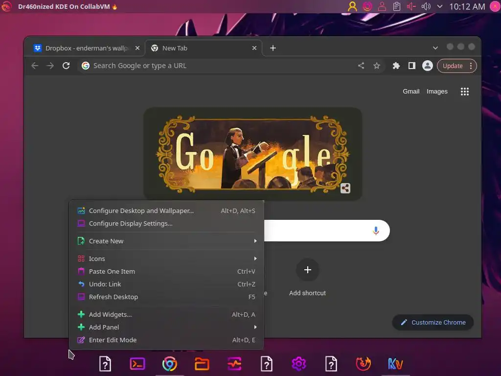The height and width of the screenshot is (376, 501).
Task: Launch the terminal from the dock
Action: coord(137,364)
